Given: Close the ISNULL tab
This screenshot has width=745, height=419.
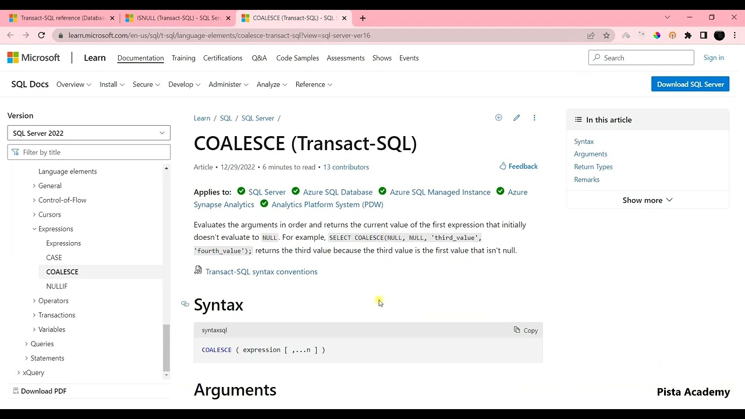Looking at the screenshot, I should [x=228, y=18].
